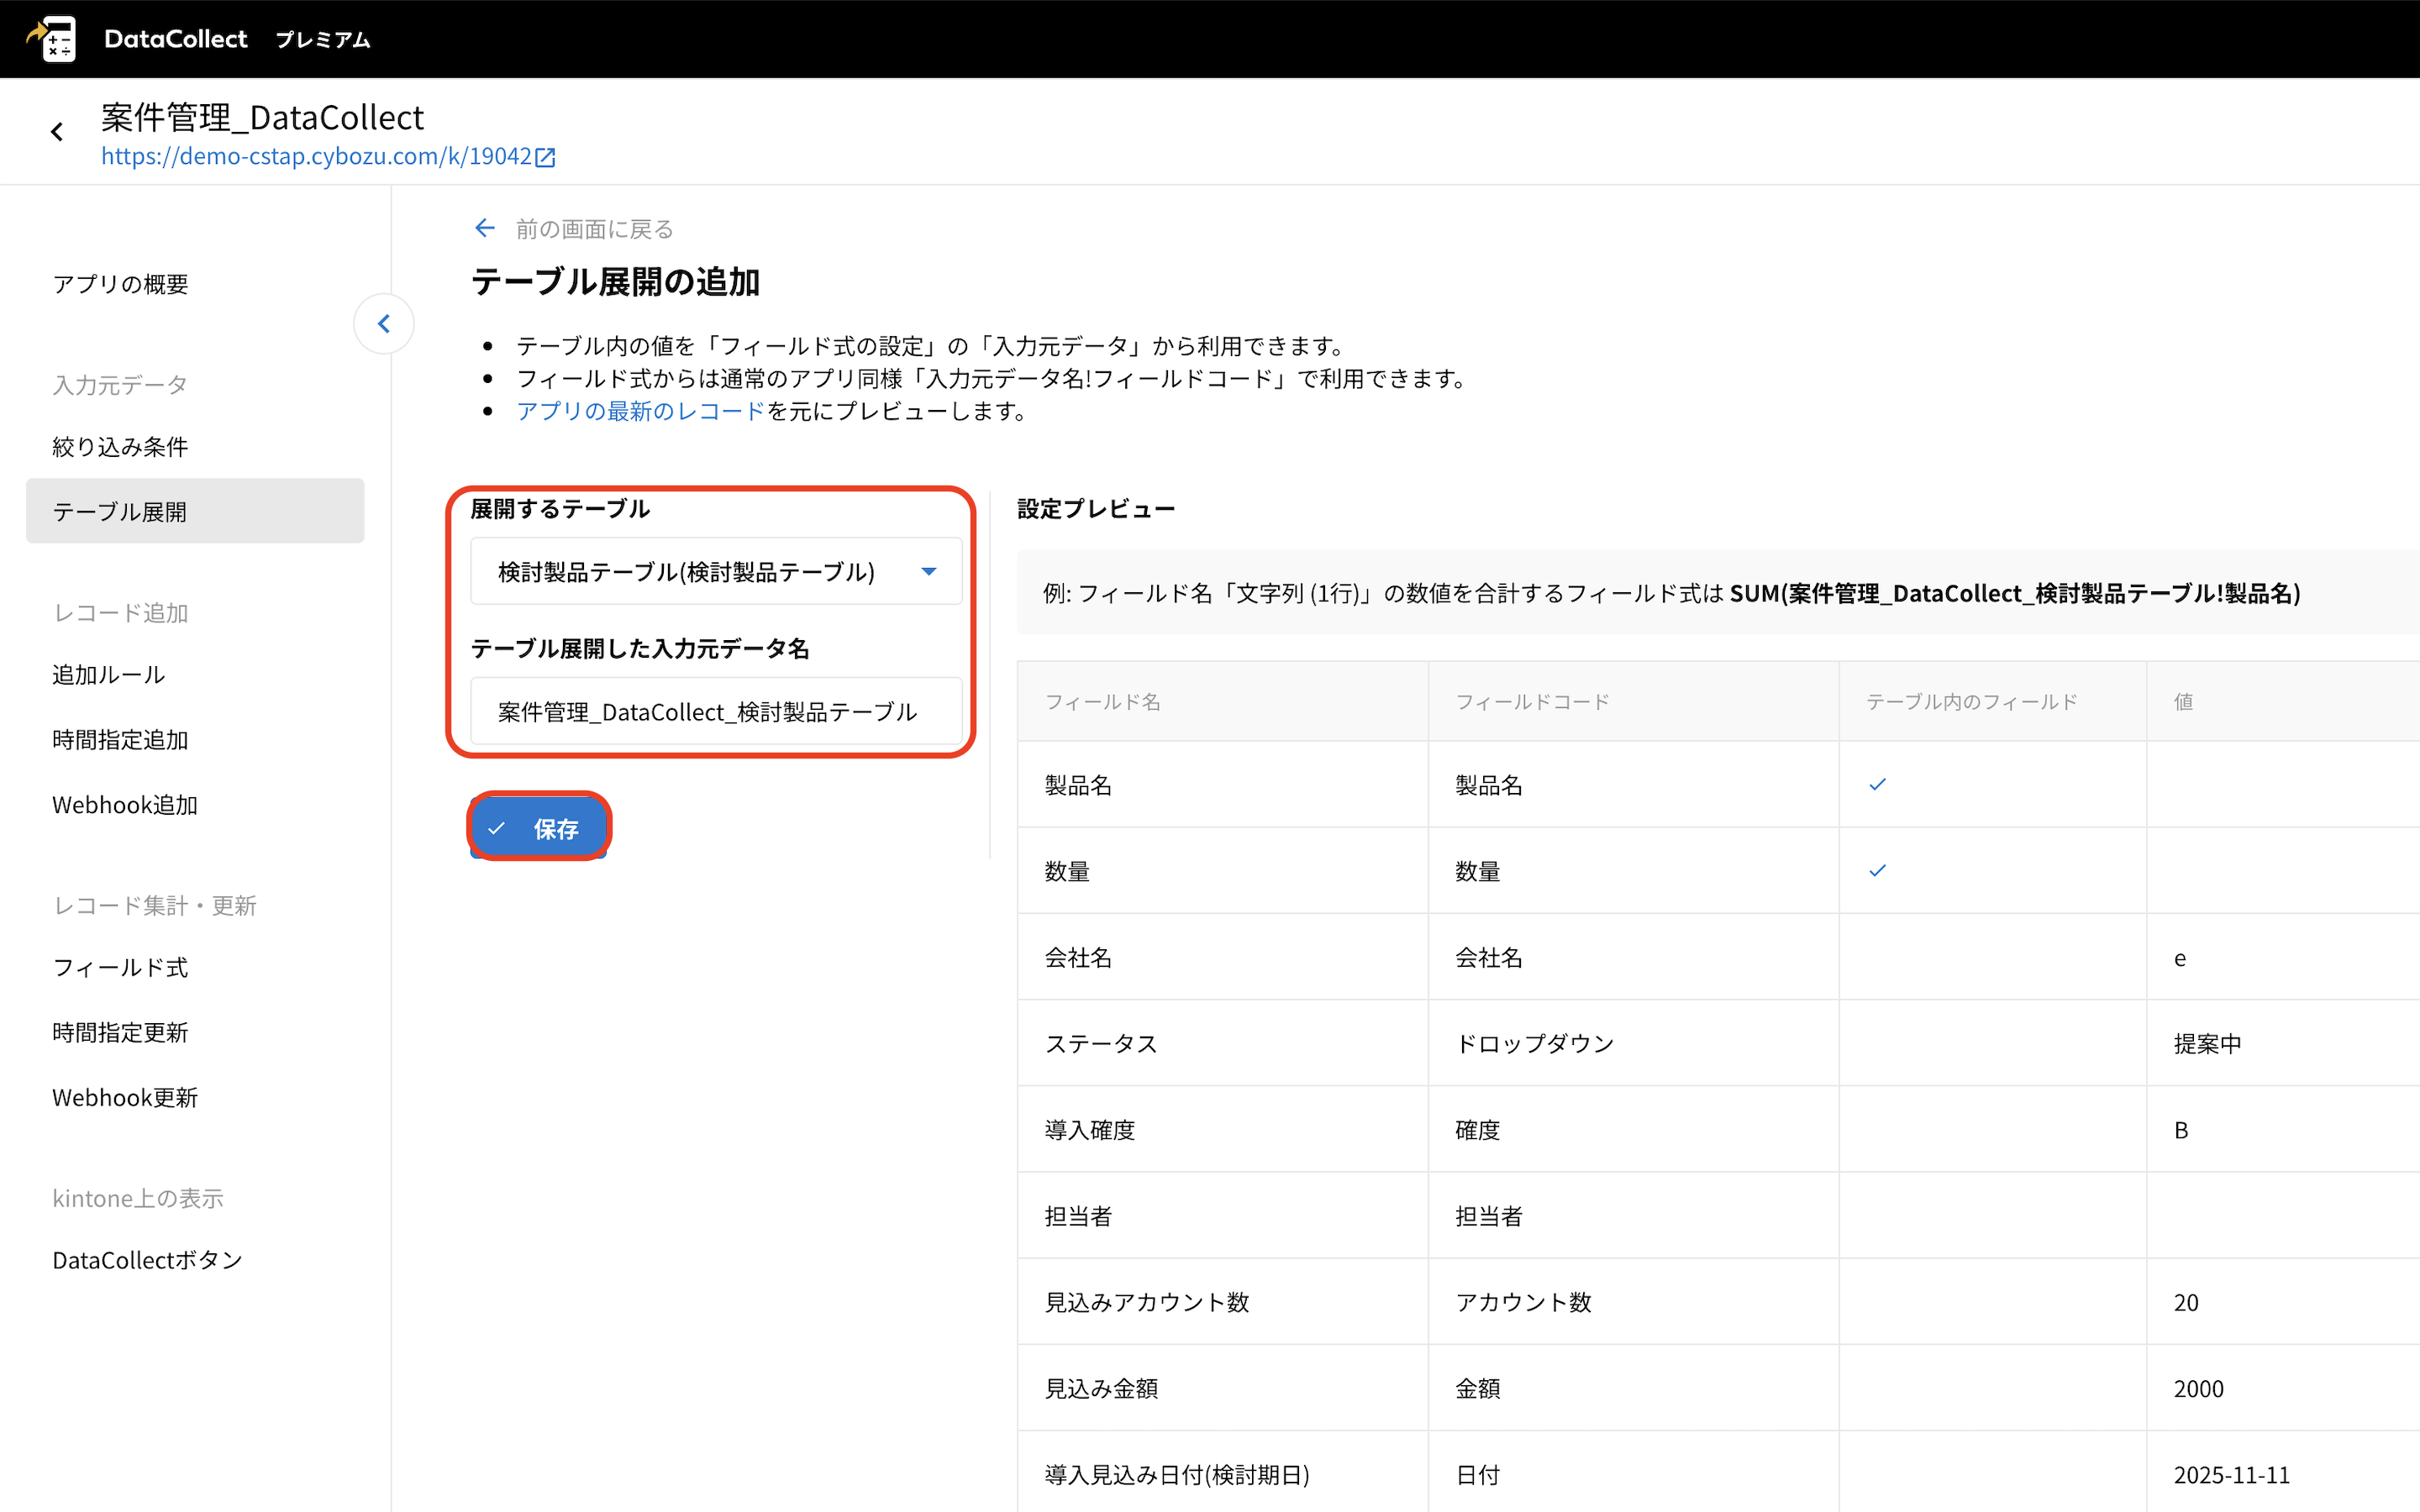2420x1512 pixels.
Task: Click the checkmark in the 製品名 row
Action: 1877,785
